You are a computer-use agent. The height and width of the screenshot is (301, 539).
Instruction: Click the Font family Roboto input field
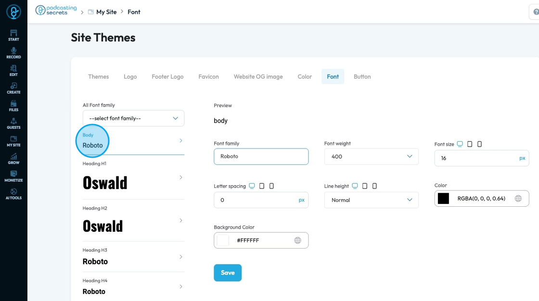261,156
